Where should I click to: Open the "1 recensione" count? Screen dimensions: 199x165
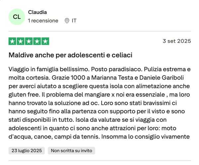pos(43,21)
